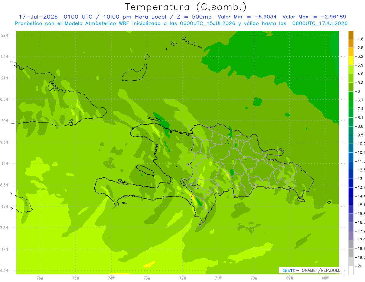
Task: Click the '-15.8' colorbar value
Action: [360, 213]
